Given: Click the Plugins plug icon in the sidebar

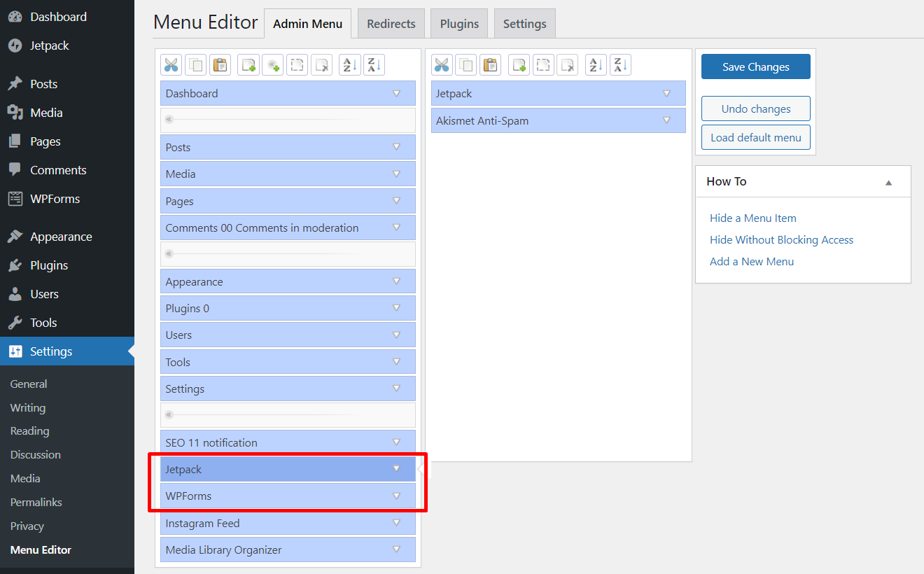Looking at the screenshot, I should click(15, 265).
